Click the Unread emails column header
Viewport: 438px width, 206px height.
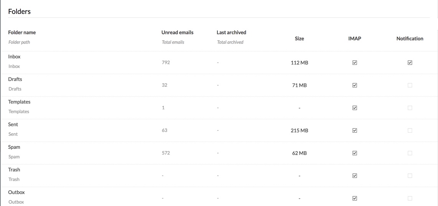coord(177,33)
